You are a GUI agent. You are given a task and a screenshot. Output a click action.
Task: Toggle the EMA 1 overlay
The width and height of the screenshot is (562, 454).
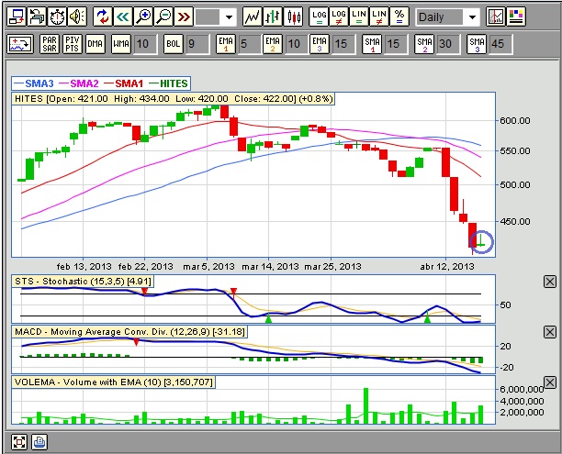[226, 44]
